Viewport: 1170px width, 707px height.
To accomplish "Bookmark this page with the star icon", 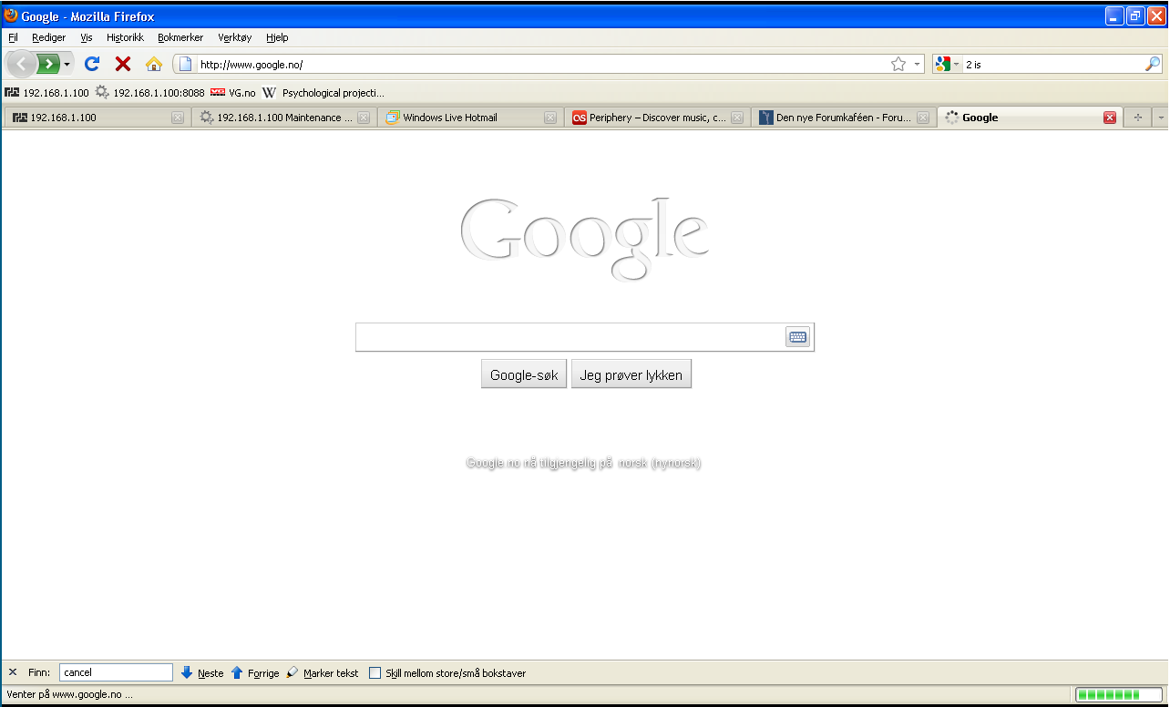I will pos(898,64).
